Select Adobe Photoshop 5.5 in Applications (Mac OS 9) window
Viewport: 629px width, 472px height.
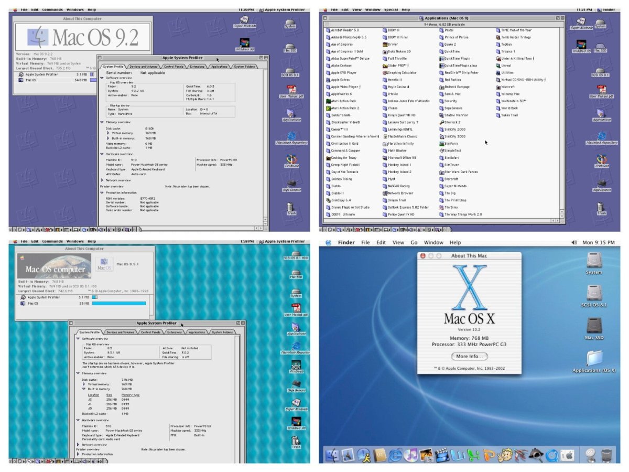coord(346,37)
